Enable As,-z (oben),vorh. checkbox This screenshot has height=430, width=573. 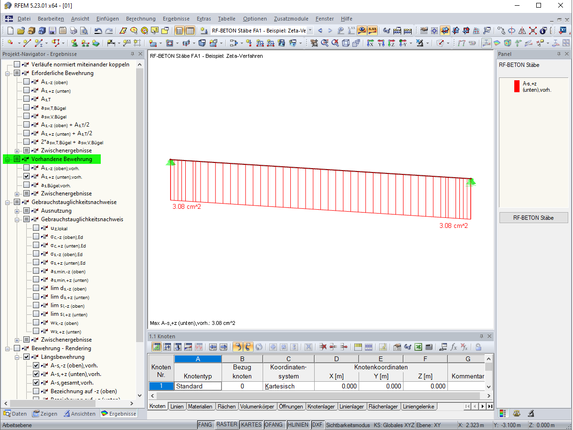click(x=27, y=168)
